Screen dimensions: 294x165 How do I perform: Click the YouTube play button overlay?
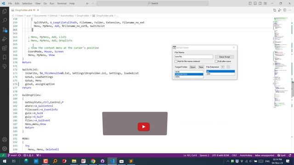[144, 126]
